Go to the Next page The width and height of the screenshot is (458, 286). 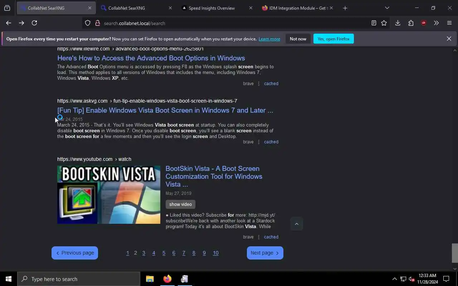[x=265, y=253]
